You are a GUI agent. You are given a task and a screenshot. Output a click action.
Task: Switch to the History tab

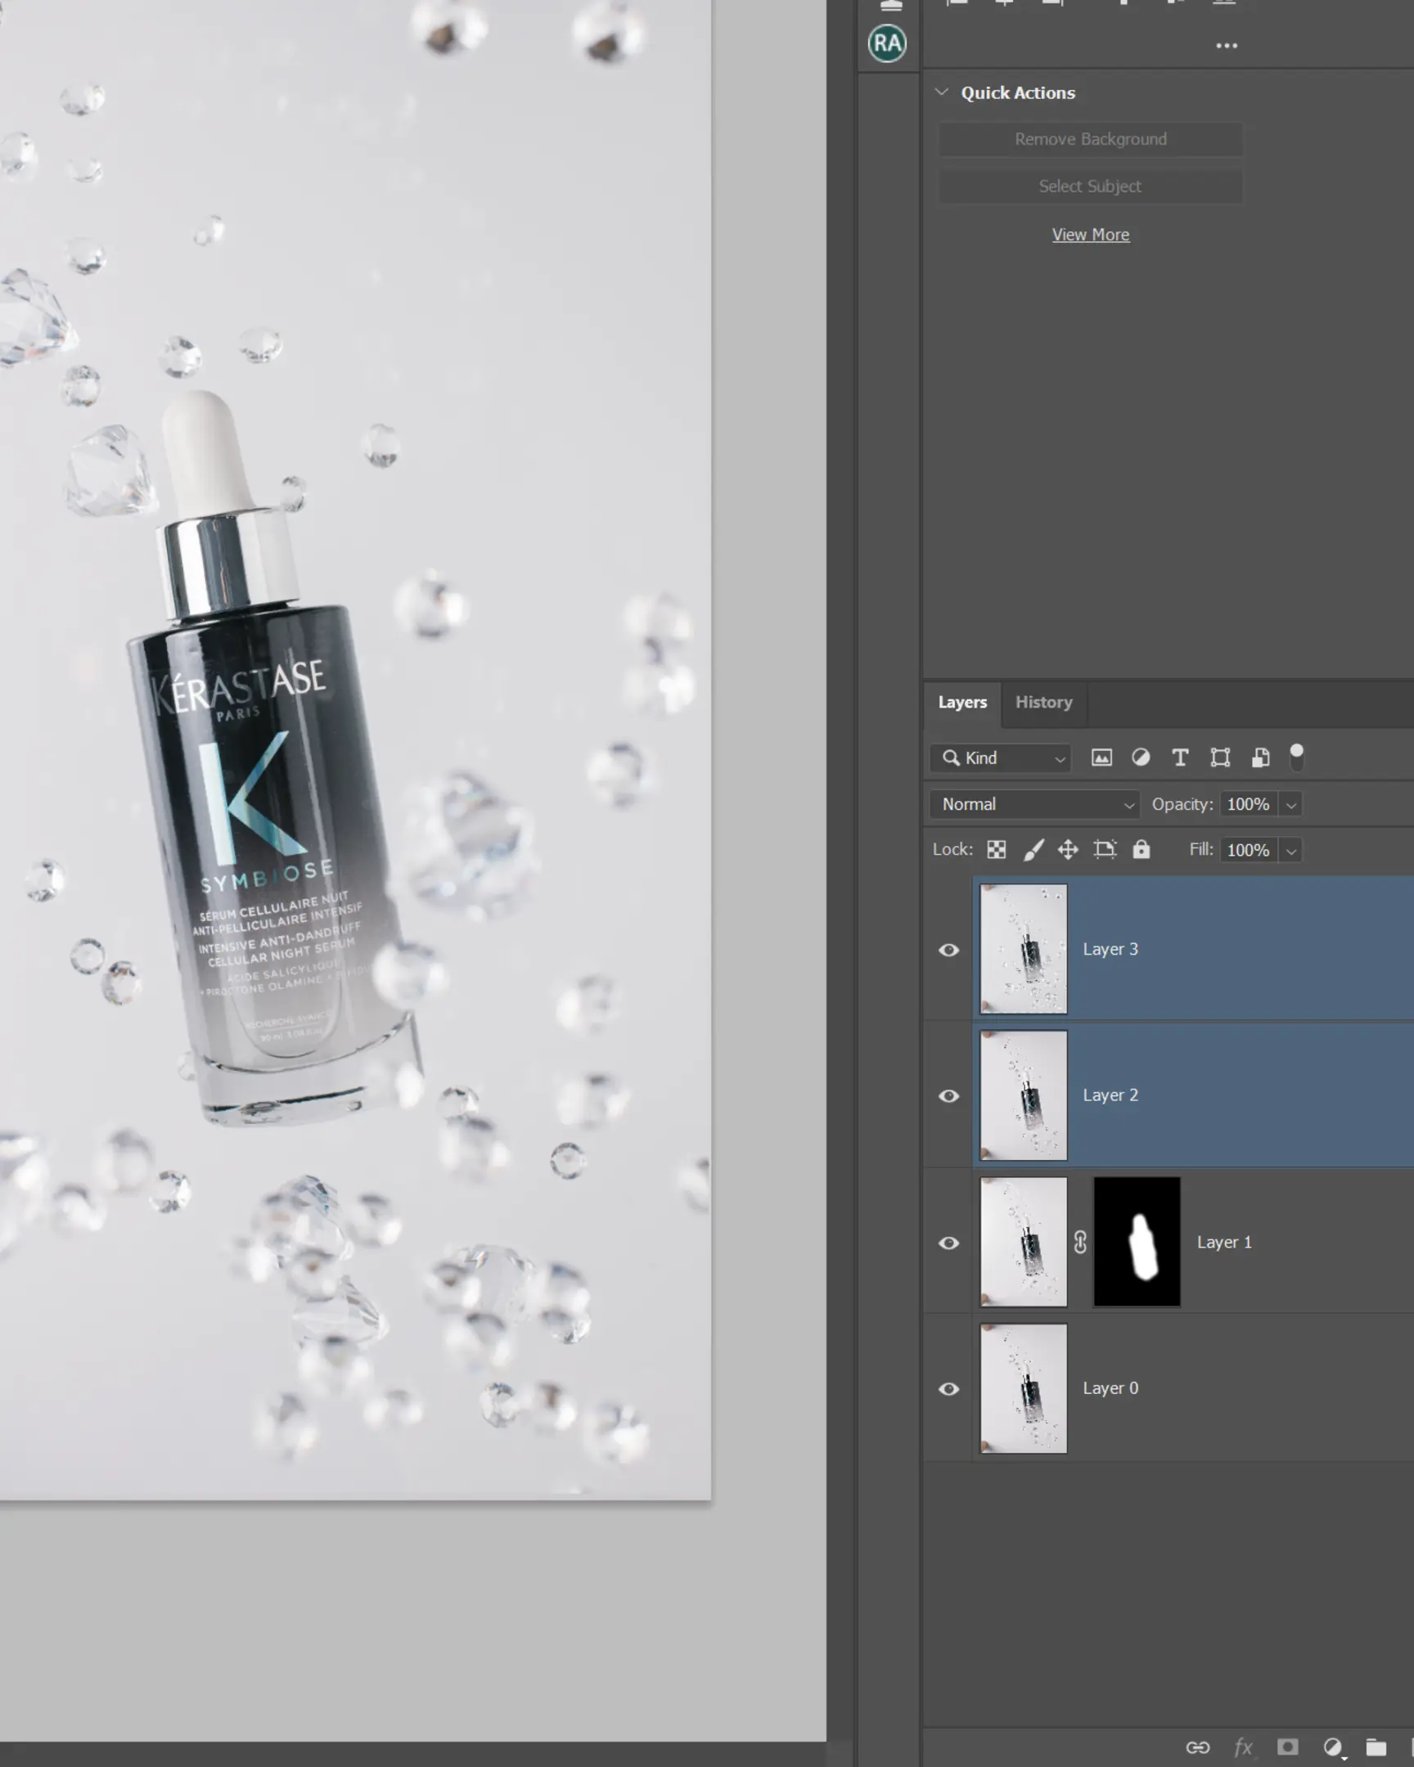pyautogui.click(x=1043, y=703)
